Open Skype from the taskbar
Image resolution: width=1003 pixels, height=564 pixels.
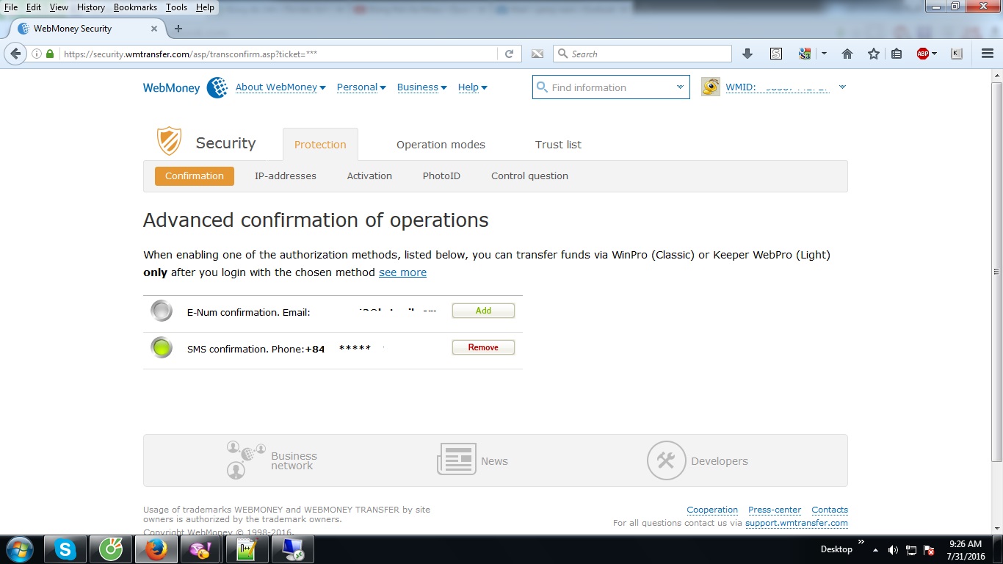[x=65, y=549]
